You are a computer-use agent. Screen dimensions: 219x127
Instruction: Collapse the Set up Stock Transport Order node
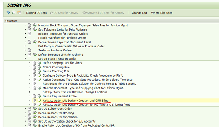(x=25, y=58)
